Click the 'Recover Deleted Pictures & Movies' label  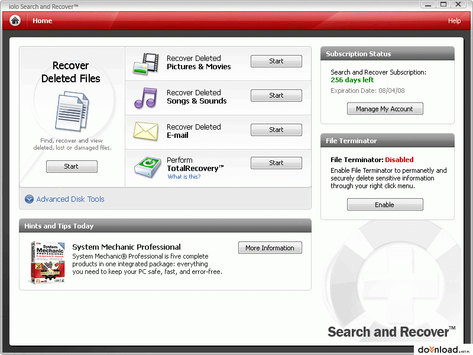pyautogui.click(x=199, y=63)
